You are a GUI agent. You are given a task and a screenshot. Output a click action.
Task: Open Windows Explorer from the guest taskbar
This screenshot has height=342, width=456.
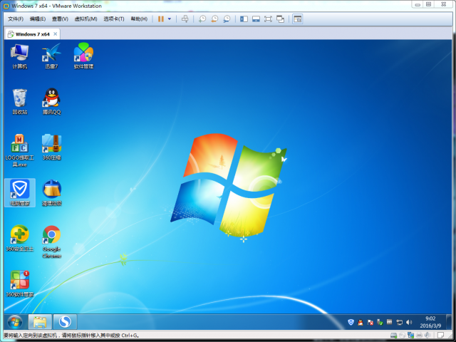[40, 322]
